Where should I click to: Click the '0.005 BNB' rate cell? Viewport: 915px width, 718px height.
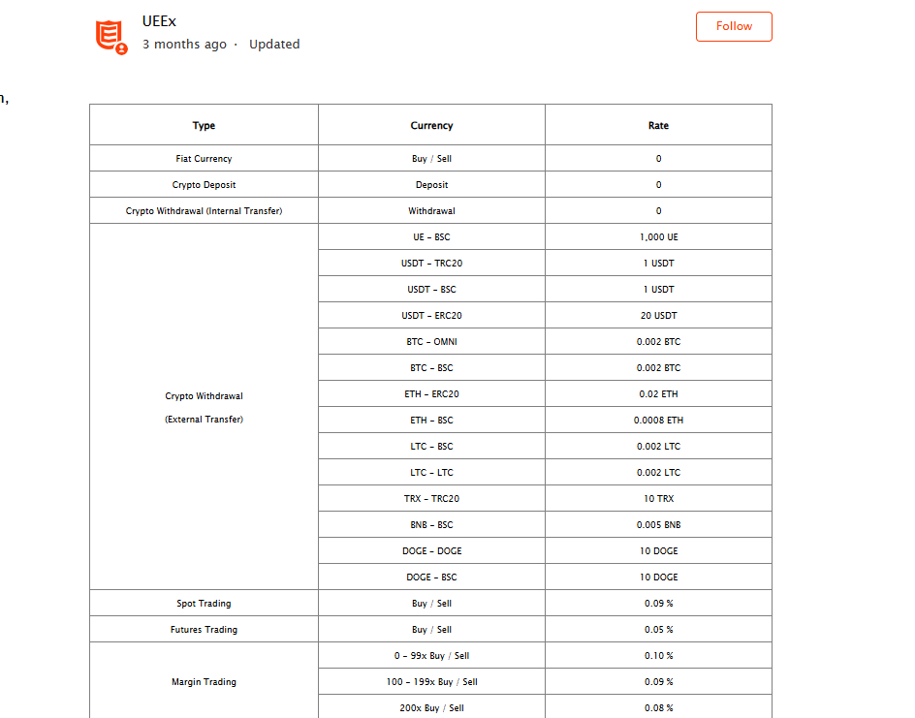pyautogui.click(x=658, y=525)
